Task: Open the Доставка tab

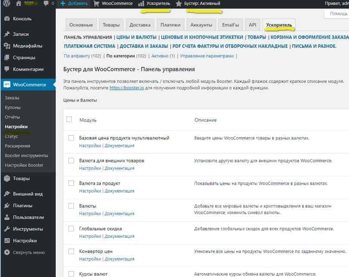Action: tap(140, 25)
